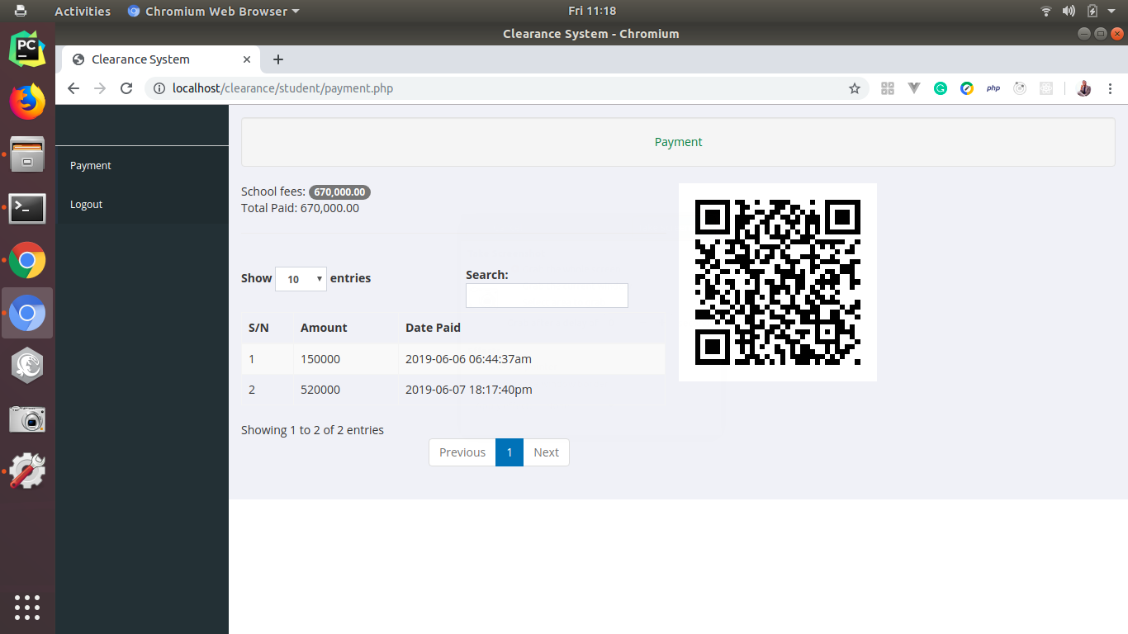1128x634 pixels.
Task: Launch PyCharm from the dock
Action: click(27, 49)
